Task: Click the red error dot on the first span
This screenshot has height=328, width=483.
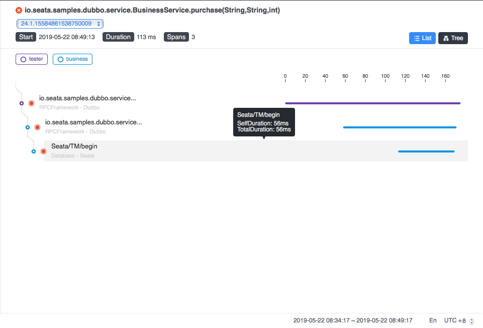Action: click(32, 103)
